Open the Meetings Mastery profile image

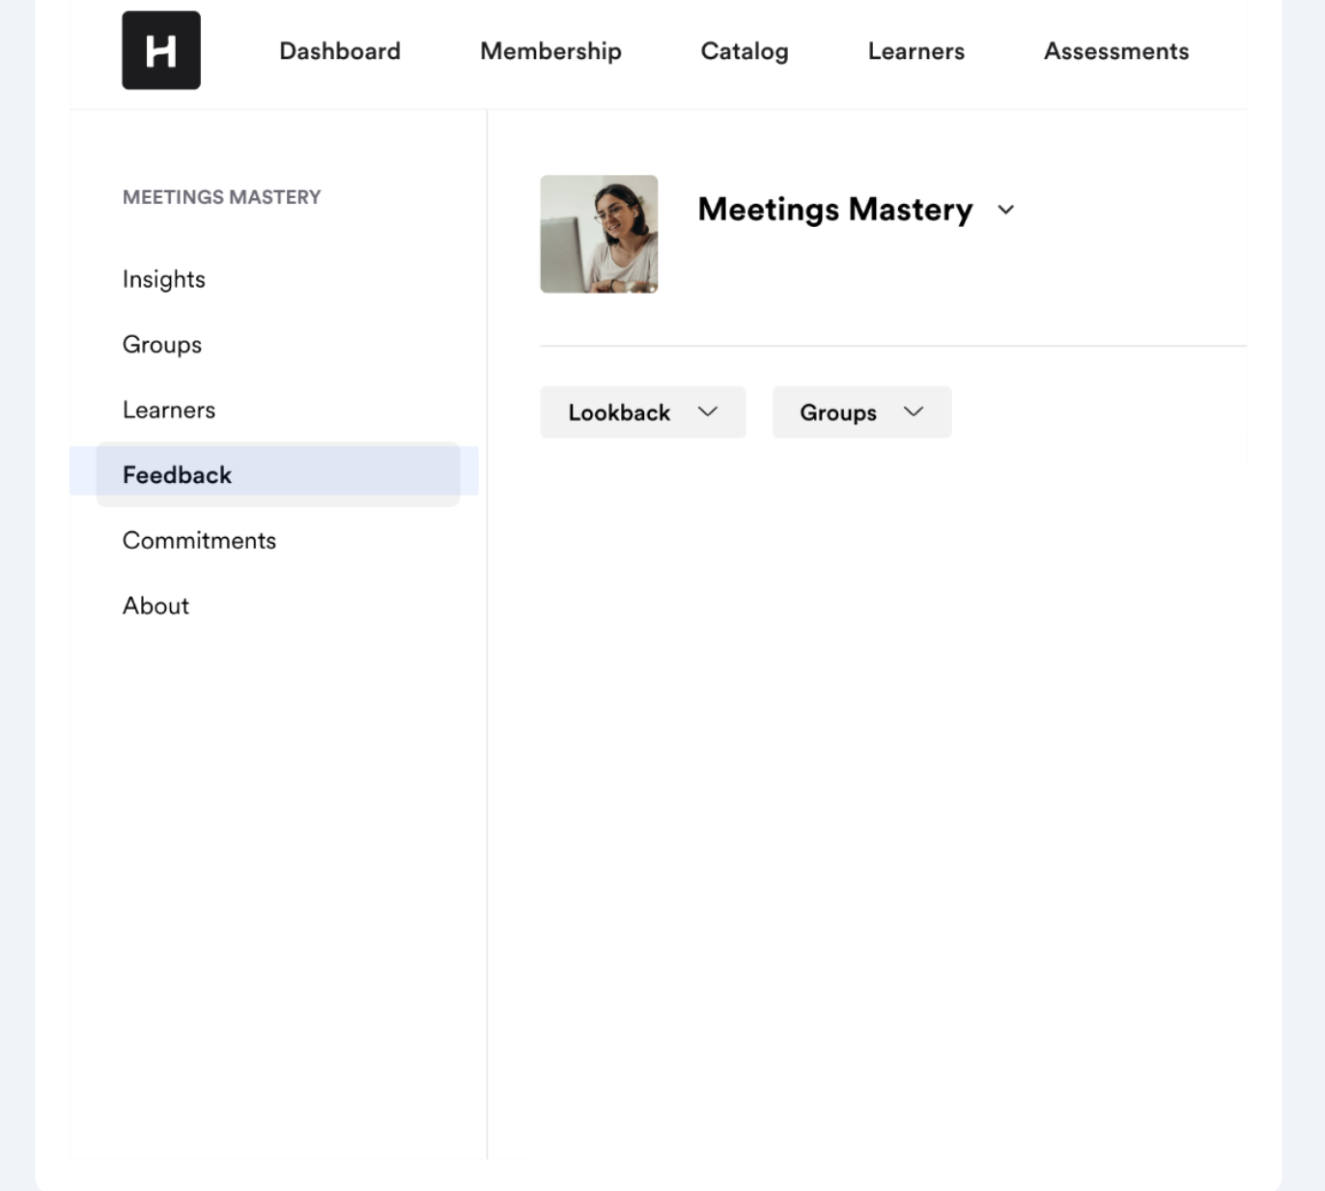[x=599, y=234]
